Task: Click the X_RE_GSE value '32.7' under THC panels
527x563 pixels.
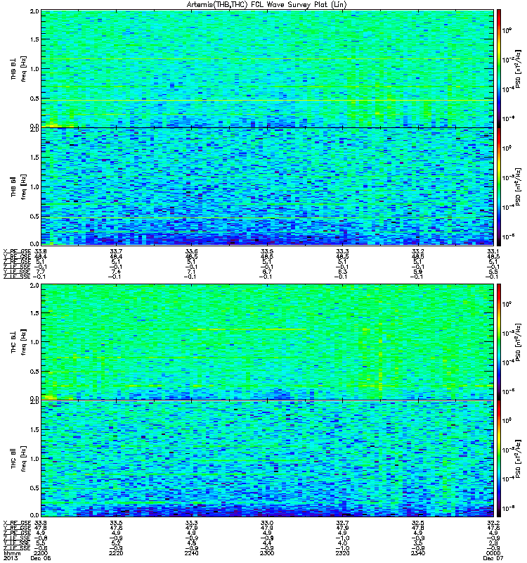Action: coord(342,523)
